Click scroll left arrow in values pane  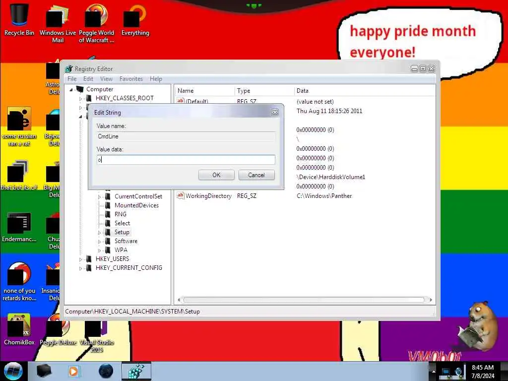179,300
